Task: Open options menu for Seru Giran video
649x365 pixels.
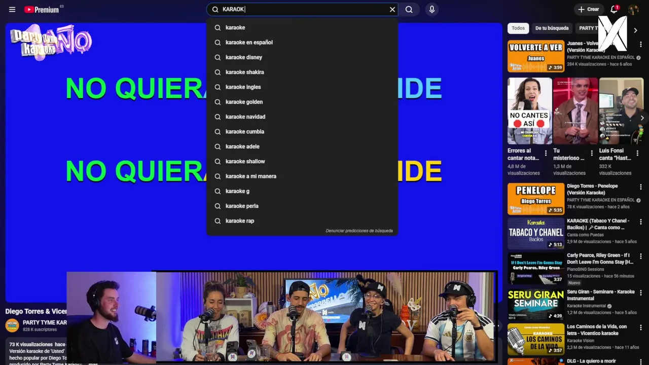Action: click(640, 293)
